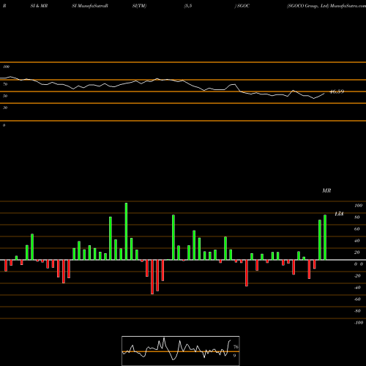Click the longest red MR histogram bar
This screenshot has height=366, width=366.
pos(152,277)
